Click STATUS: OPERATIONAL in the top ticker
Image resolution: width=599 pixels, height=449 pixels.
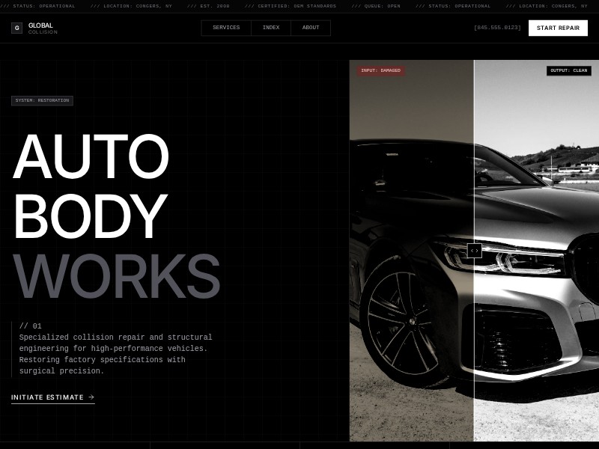point(43,6)
